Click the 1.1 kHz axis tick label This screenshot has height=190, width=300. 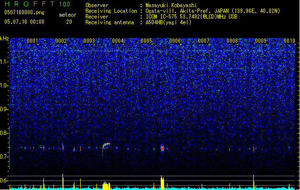(4, 62)
